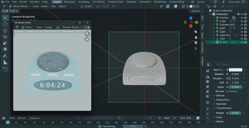Select the Scale tool
Image resolution: width=249 pixels, height=128 pixels.
coord(5,43)
